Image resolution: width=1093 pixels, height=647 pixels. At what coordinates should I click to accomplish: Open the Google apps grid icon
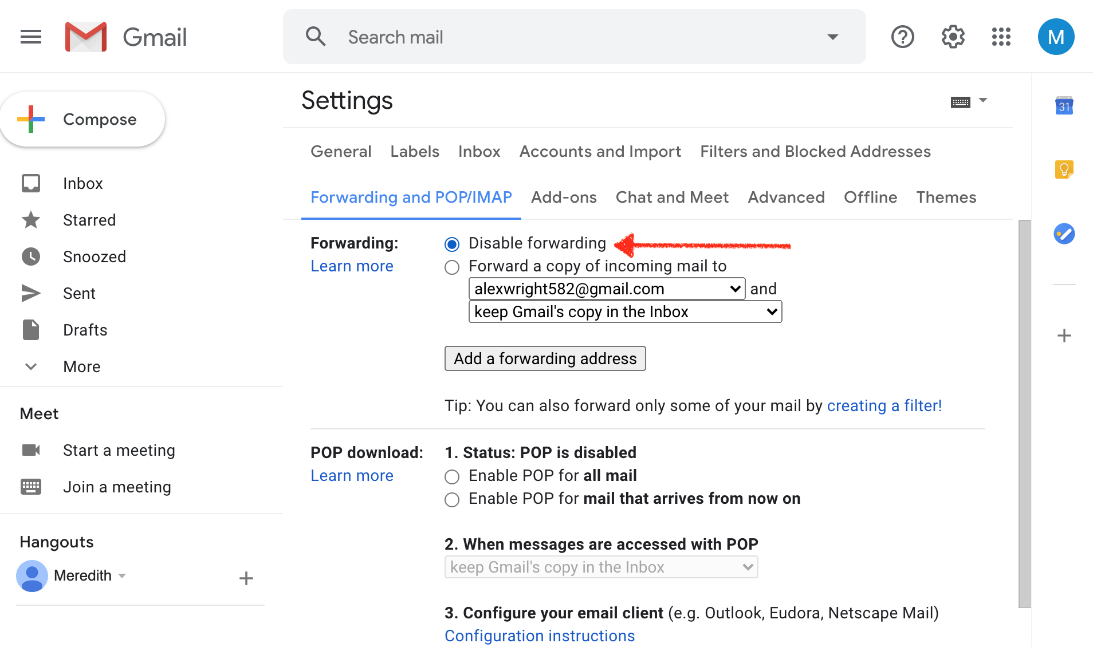tap(1001, 37)
